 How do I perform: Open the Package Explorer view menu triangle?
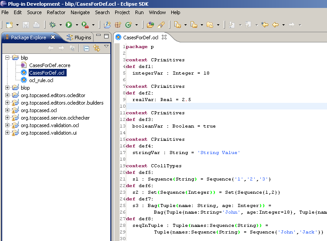click(x=106, y=46)
